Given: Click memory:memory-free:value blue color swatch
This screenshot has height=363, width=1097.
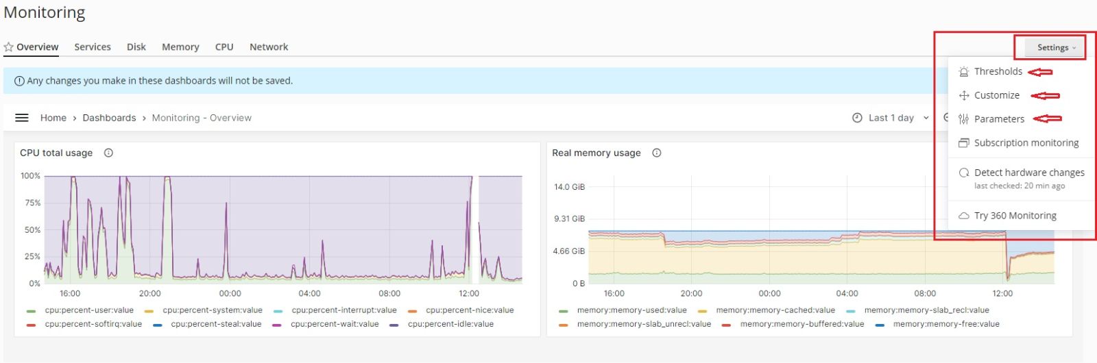Looking at the screenshot, I should [880, 325].
